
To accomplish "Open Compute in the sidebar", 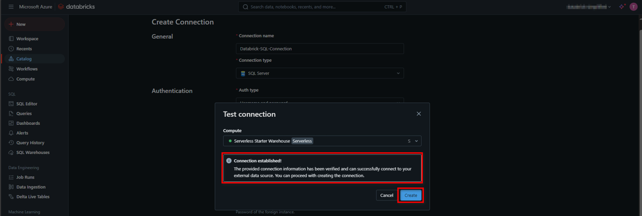I will 25,79.
